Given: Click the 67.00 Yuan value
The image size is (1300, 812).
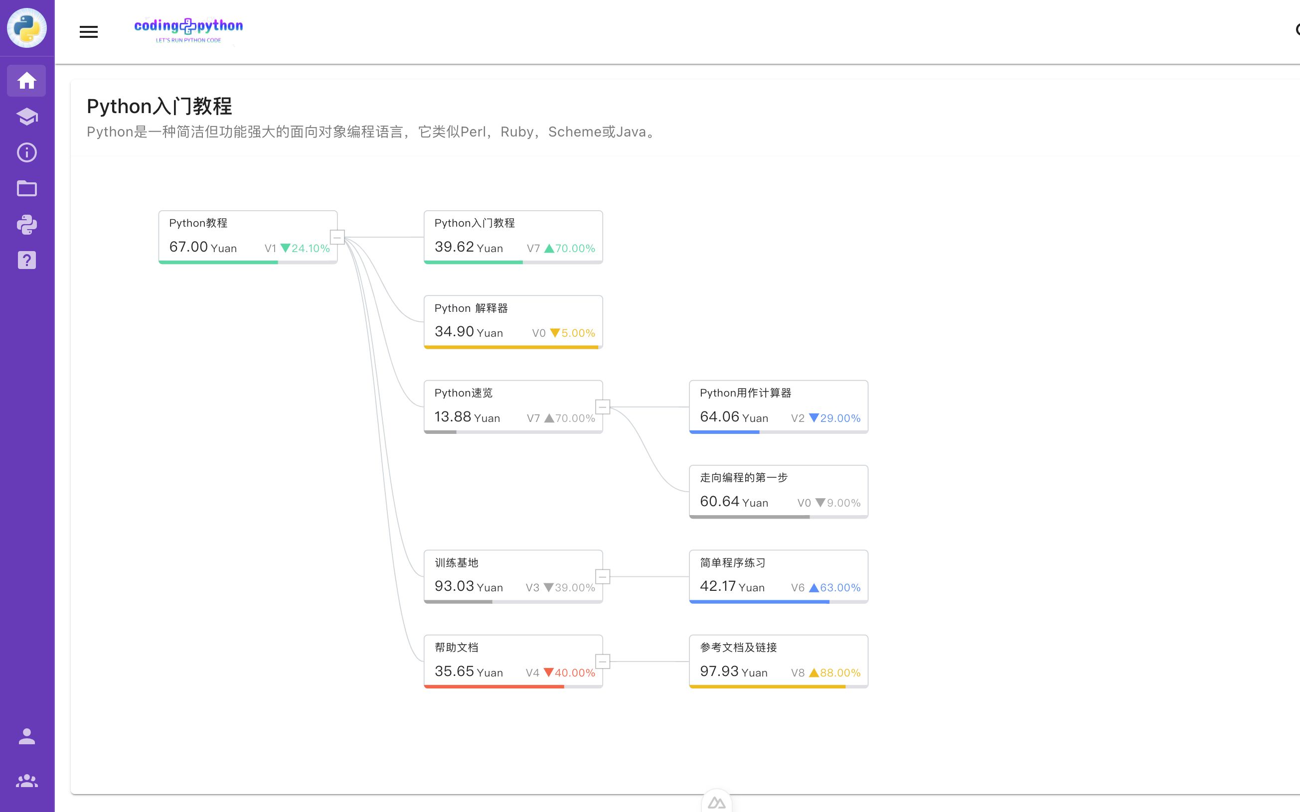Looking at the screenshot, I should tap(203, 247).
